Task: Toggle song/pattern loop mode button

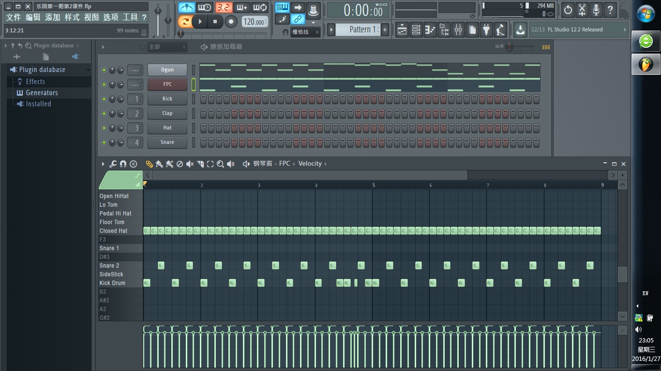Action: (185, 21)
